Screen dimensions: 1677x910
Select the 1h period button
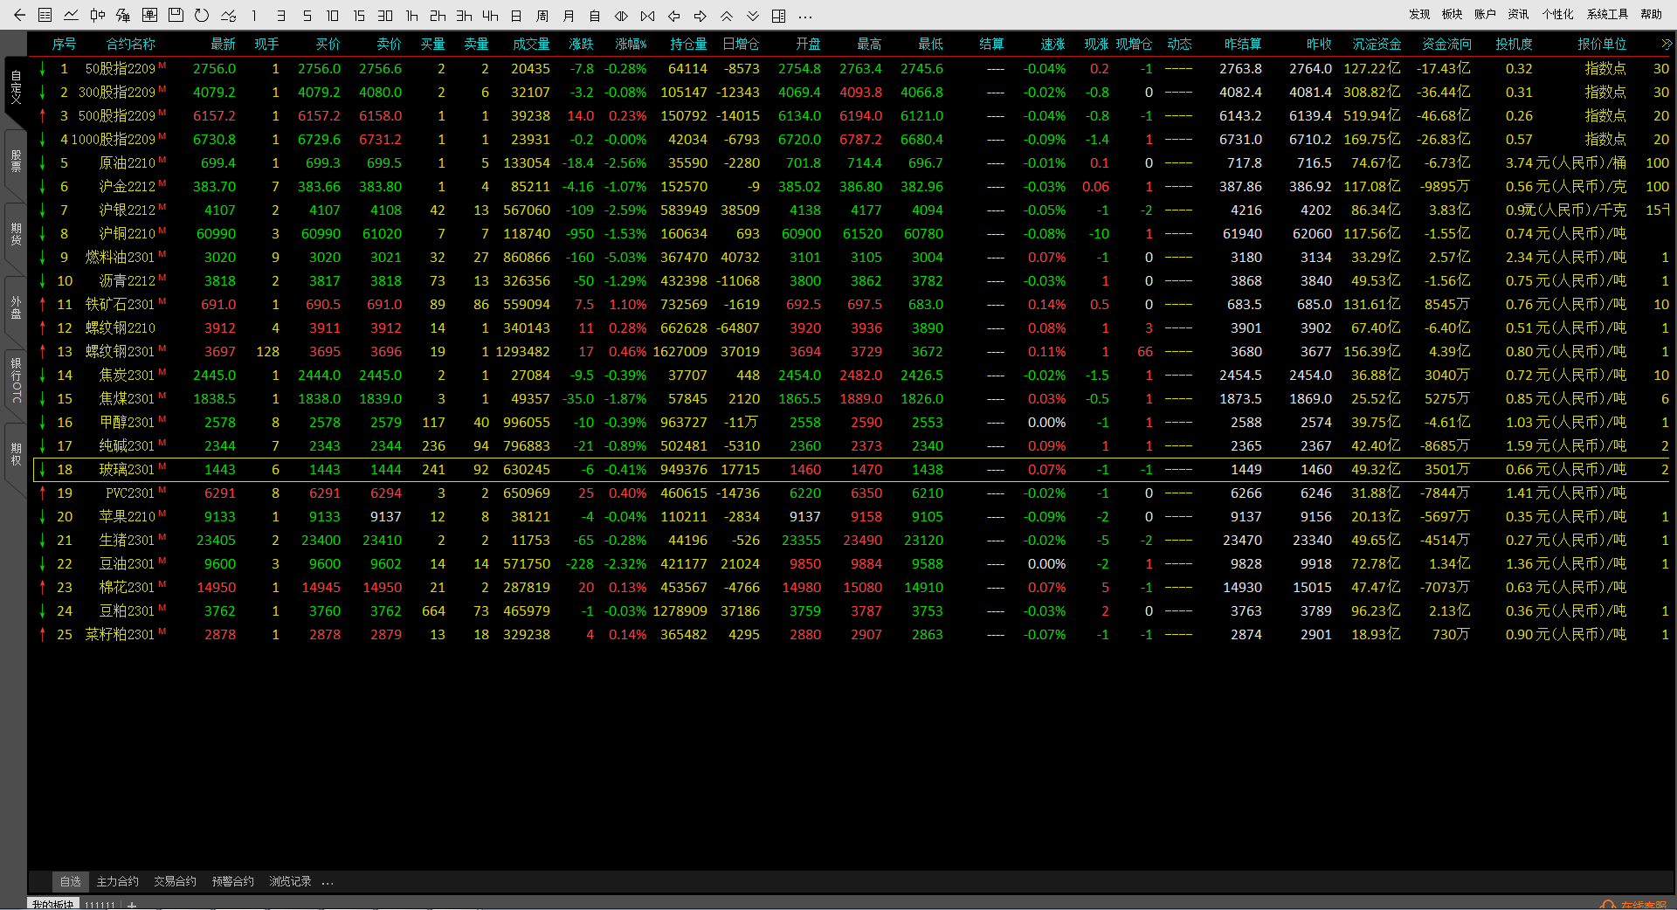pyautogui.click(x=411, y=16)
